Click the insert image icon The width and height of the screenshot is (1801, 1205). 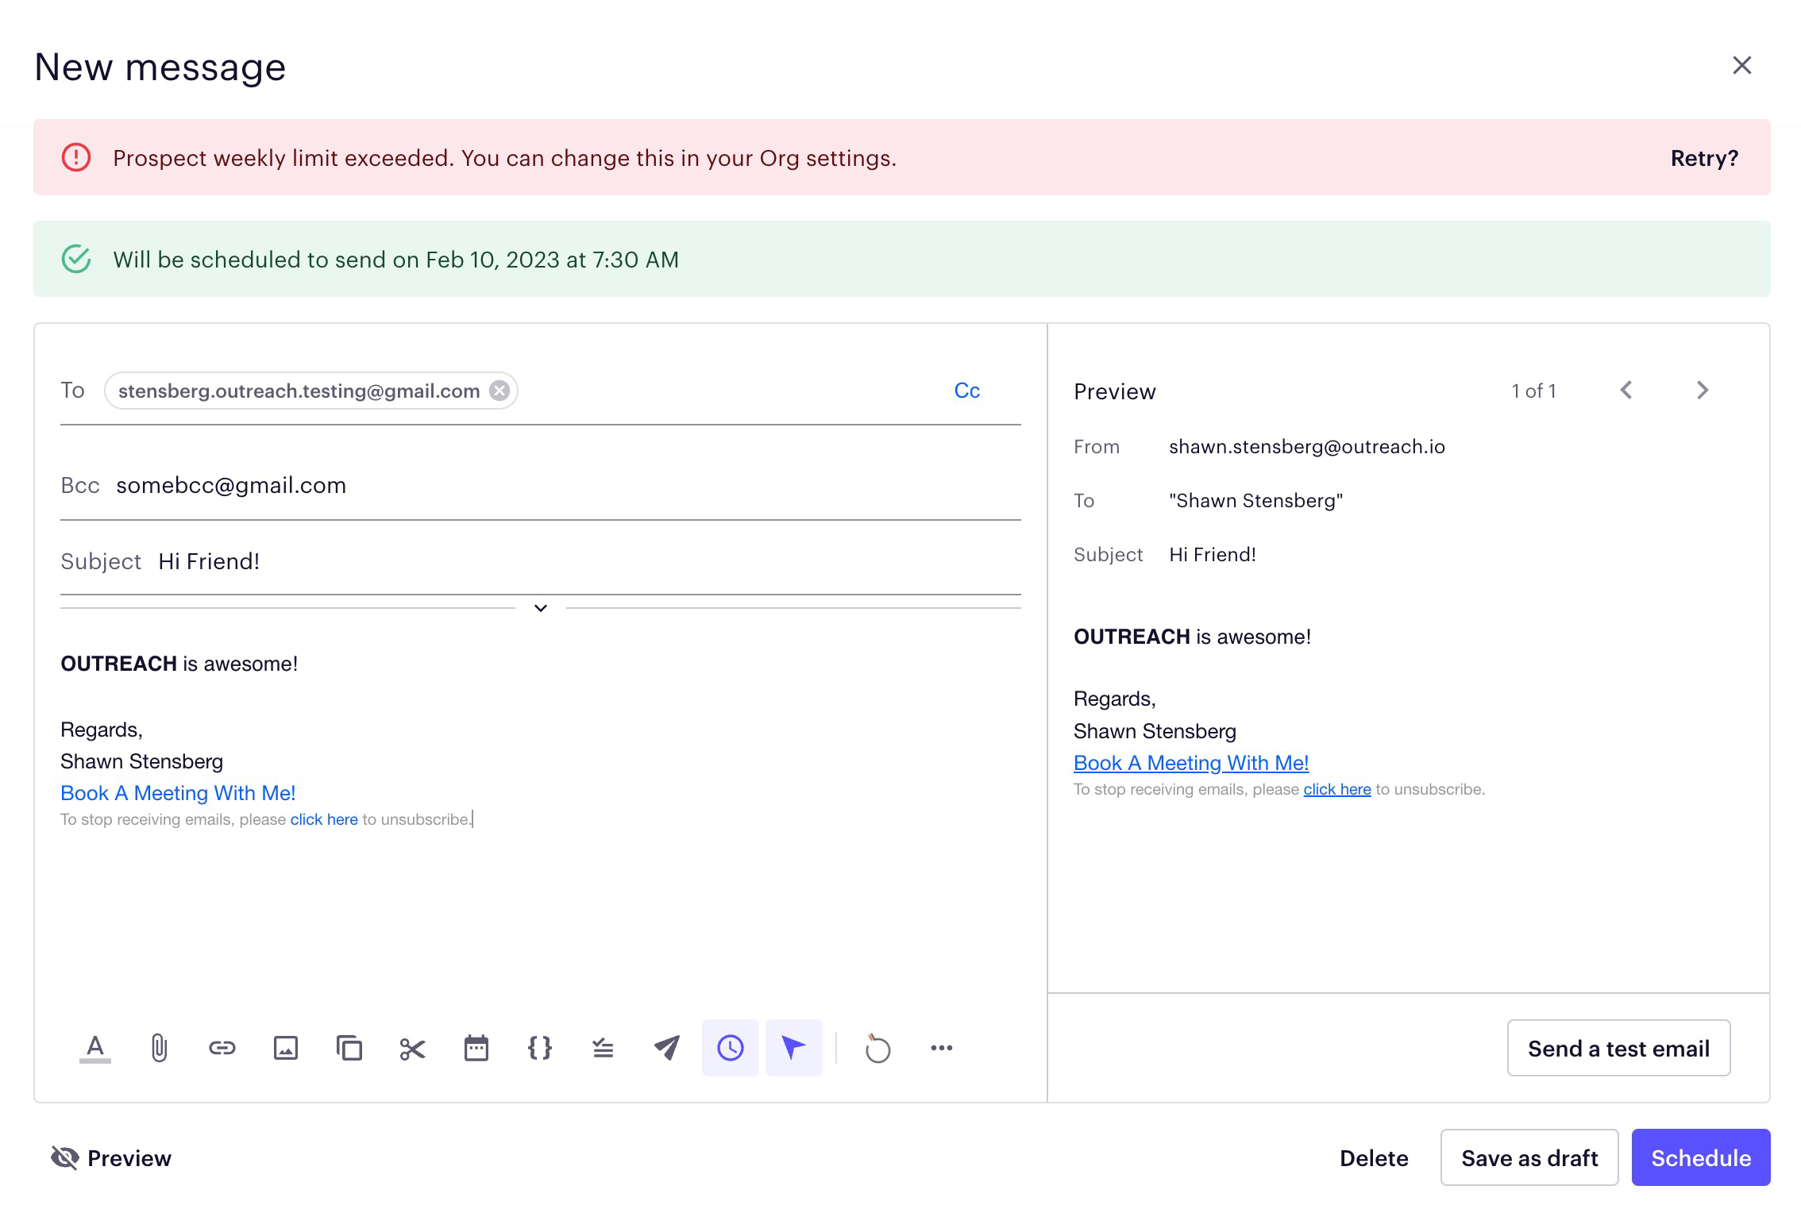[x=286, y=1048]
